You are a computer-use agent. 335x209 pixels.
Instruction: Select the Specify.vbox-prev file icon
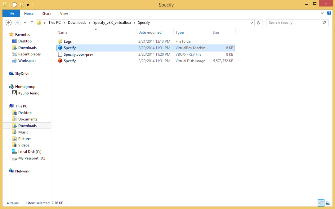click(x=60, y=54)
